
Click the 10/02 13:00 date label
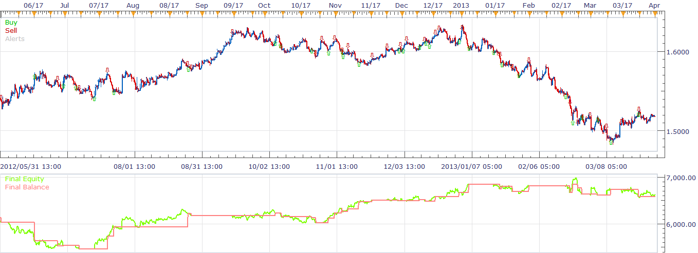click(x=269, y=166)
